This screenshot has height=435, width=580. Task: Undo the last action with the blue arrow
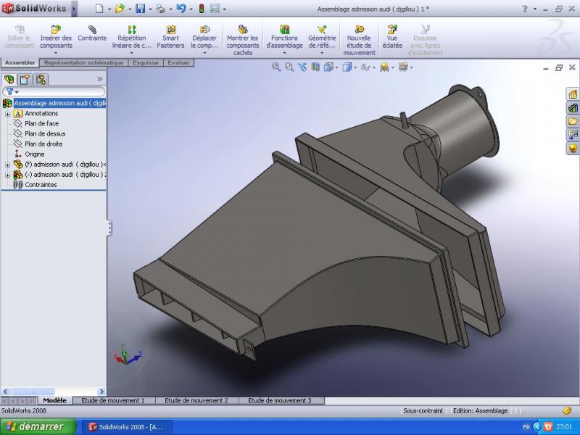(181, 8)
